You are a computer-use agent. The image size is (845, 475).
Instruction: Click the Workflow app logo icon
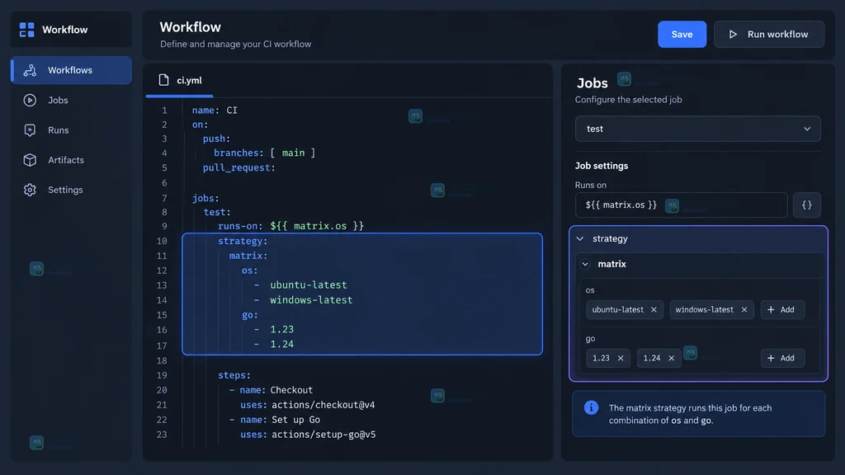[26, 30]
